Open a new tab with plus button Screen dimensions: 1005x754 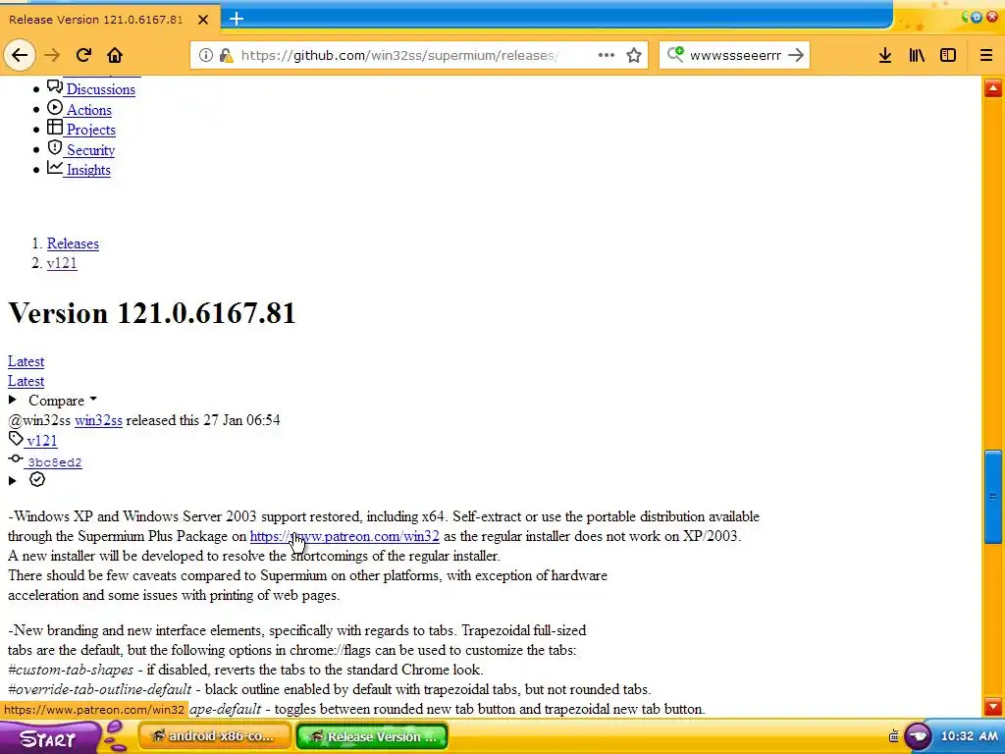tap(237, 19)
